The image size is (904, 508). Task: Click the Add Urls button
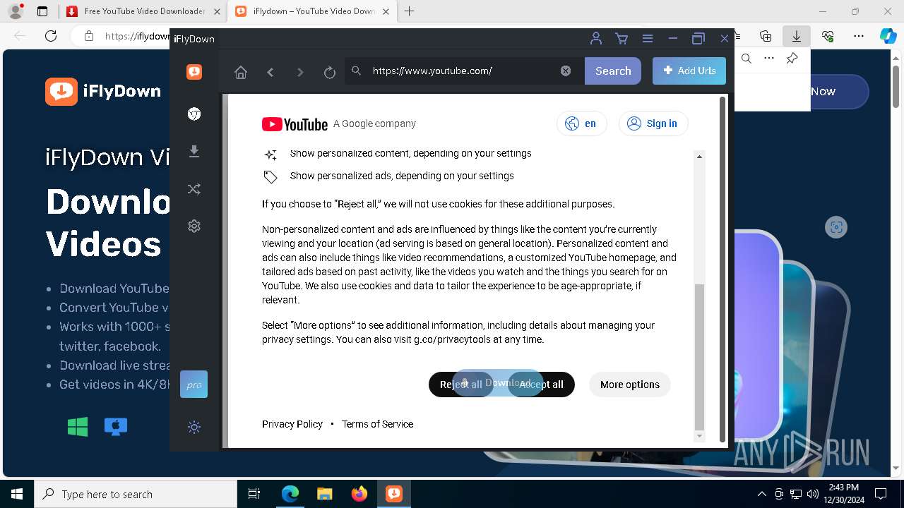click(x=689, y=71)
